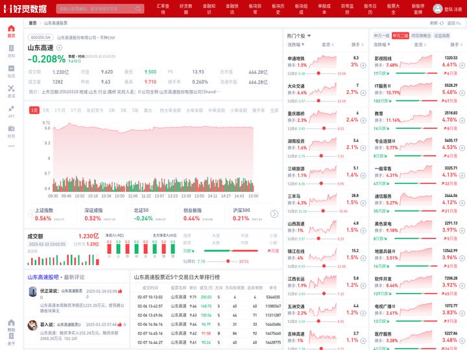Open 新股停复牌 in top navigation
Image resolution: width=467 pixels, height=350 pixels.
click(x=418, y=9)
